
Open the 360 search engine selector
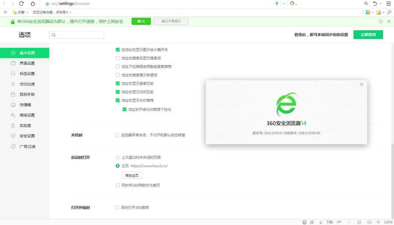[x=294, y=4]
